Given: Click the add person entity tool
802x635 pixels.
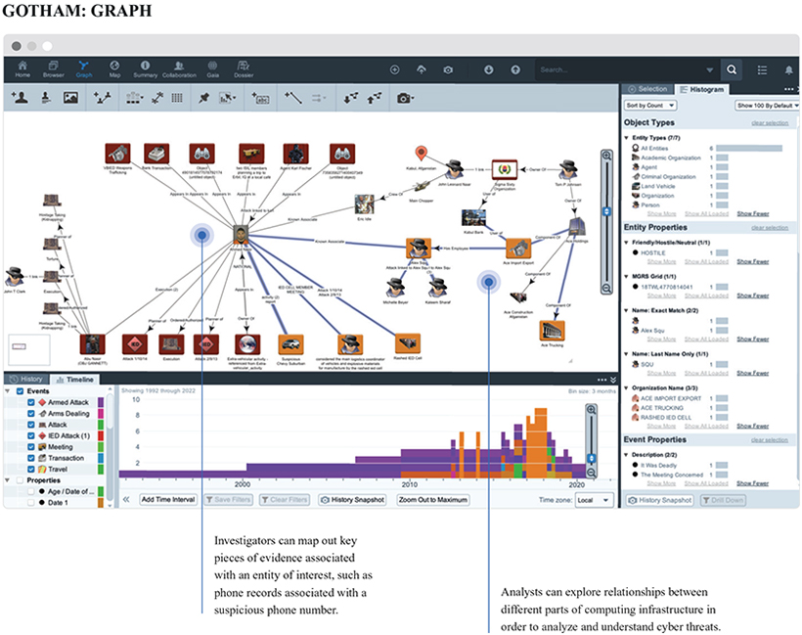Looking at the screenshot, I should pos(19,98).
